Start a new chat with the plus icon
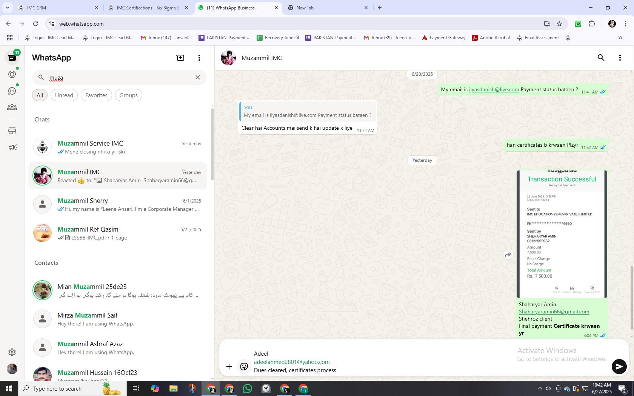The image size is (634, 396). [x=180, y=58]
